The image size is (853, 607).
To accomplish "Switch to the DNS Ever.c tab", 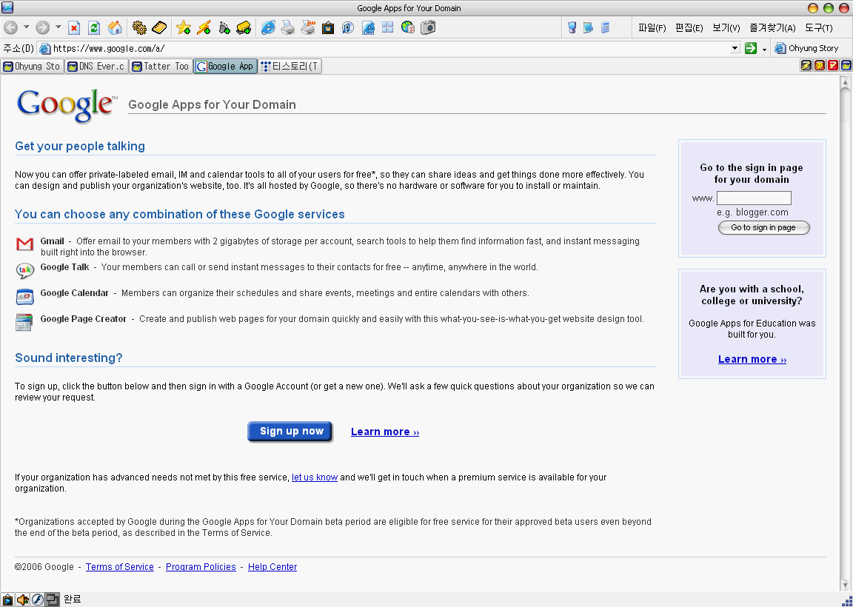I will tap(96, 67).
